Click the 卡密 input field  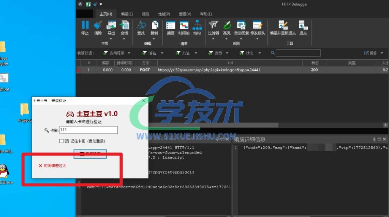coord(88,130)
